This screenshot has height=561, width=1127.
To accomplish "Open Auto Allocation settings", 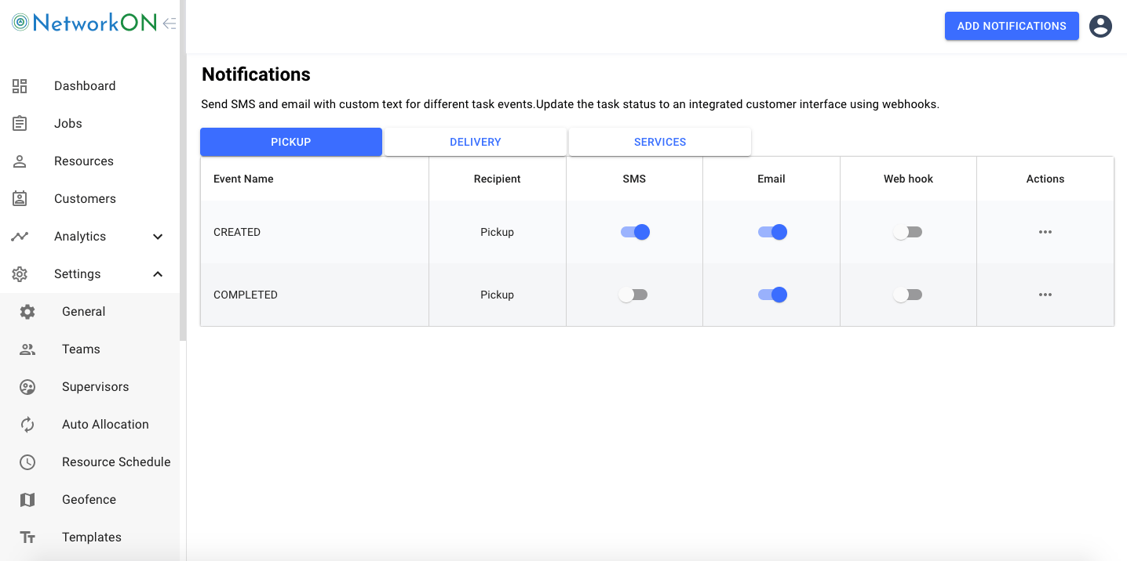I will (106, 425).
